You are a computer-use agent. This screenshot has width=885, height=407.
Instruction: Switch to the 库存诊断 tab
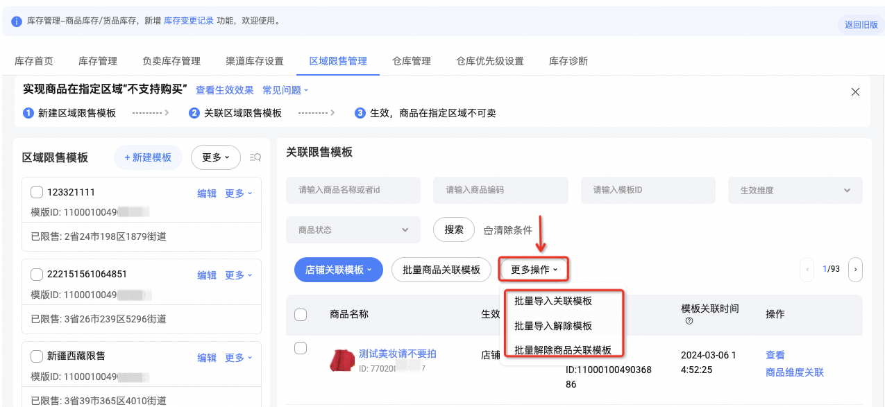(568, 61)
